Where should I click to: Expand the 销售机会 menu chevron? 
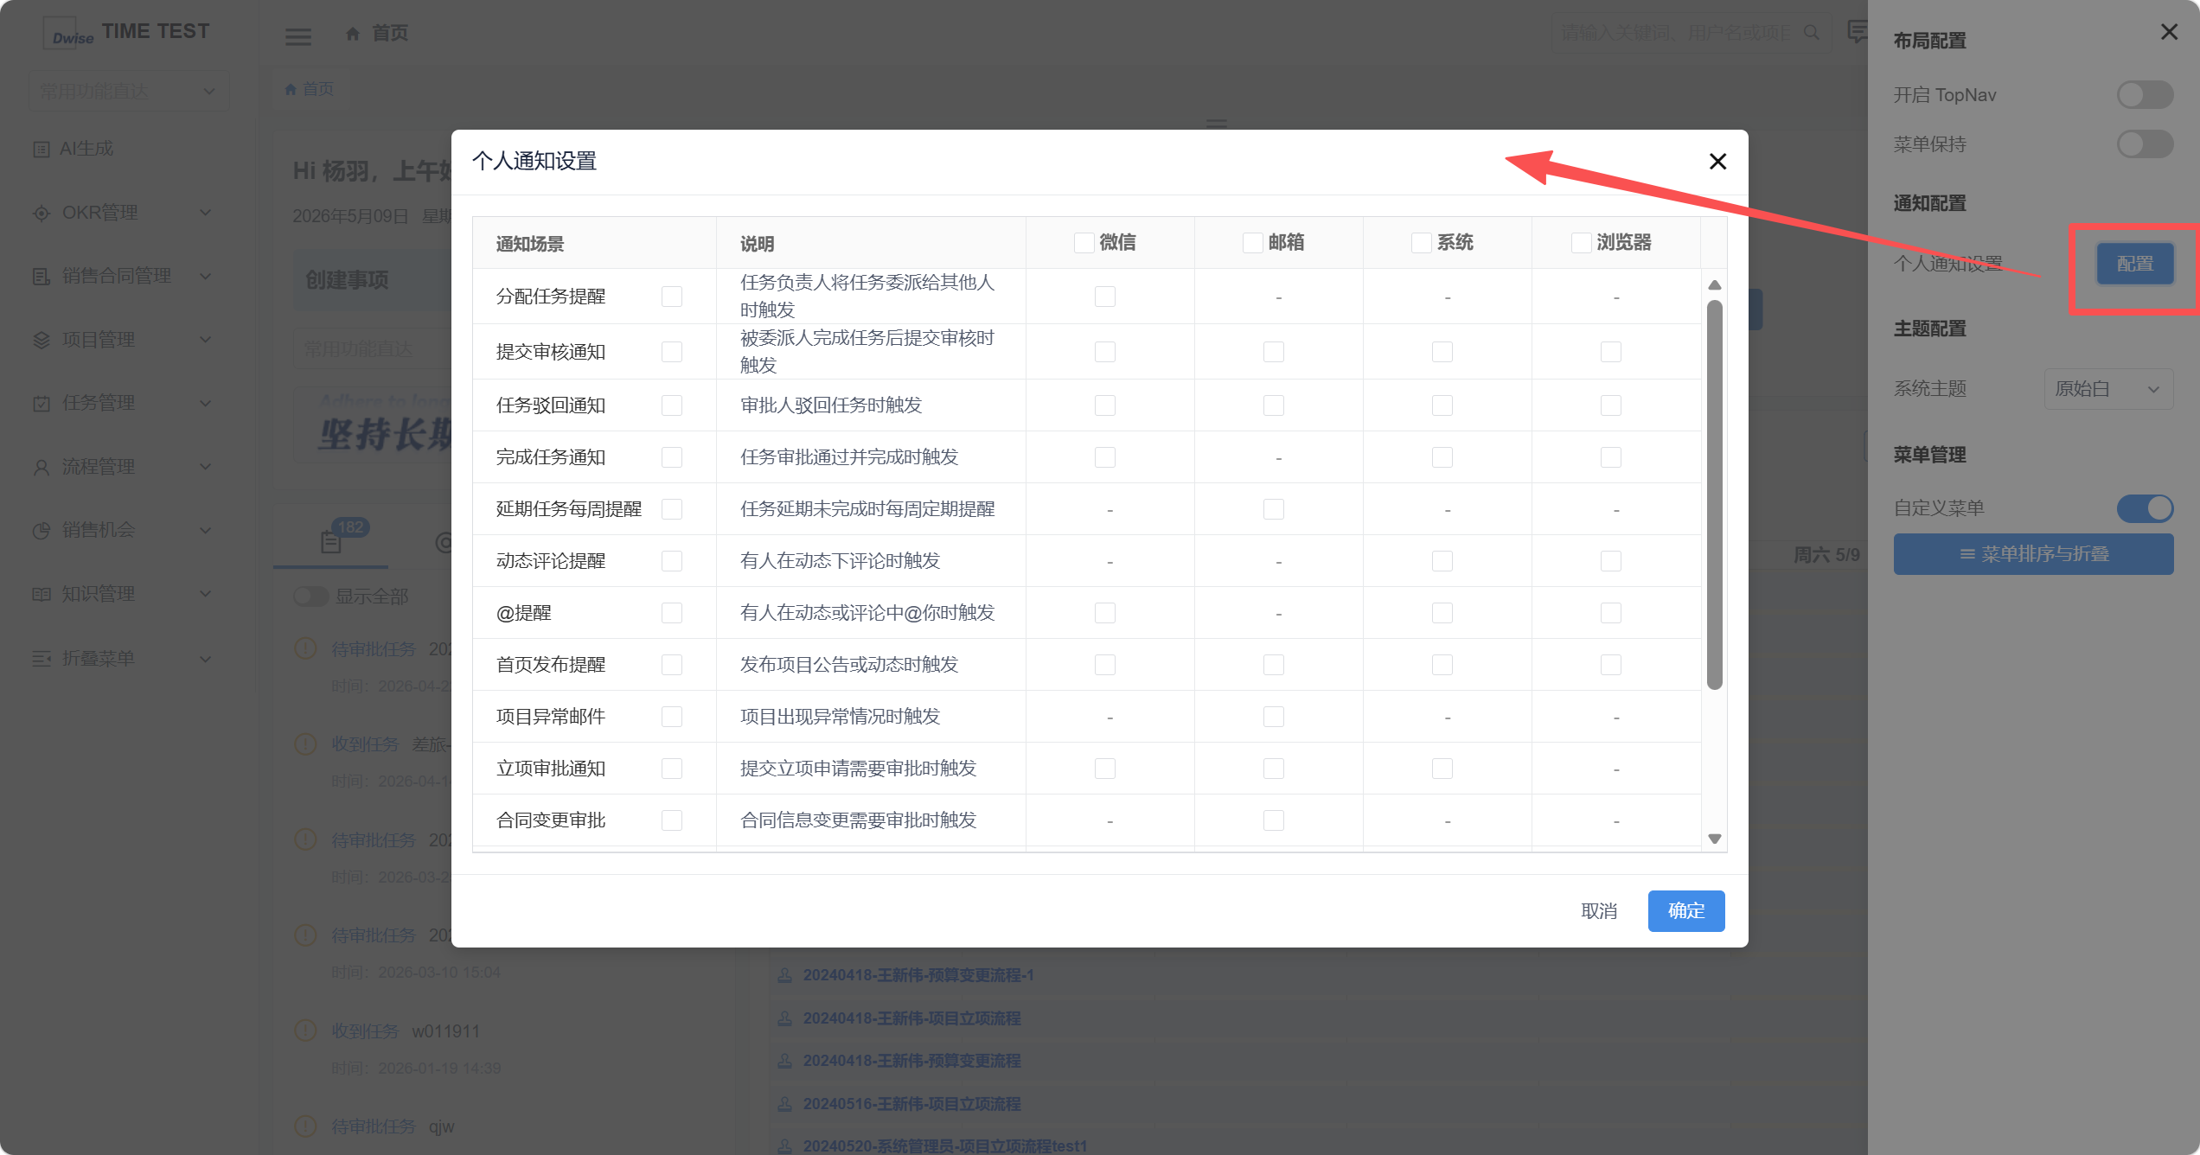[206, 530]
